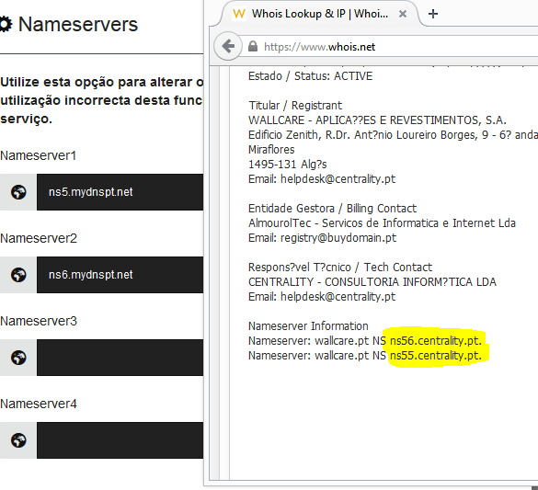Click the 1495-131 Alg?s postal code line

coord(288,165)
